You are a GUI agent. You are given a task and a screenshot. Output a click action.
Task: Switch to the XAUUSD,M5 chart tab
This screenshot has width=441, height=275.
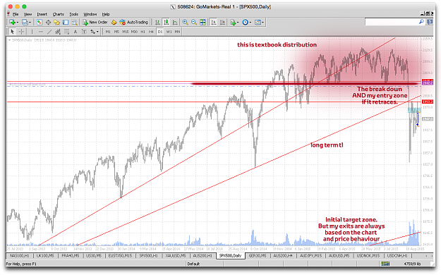coord(175,255)
